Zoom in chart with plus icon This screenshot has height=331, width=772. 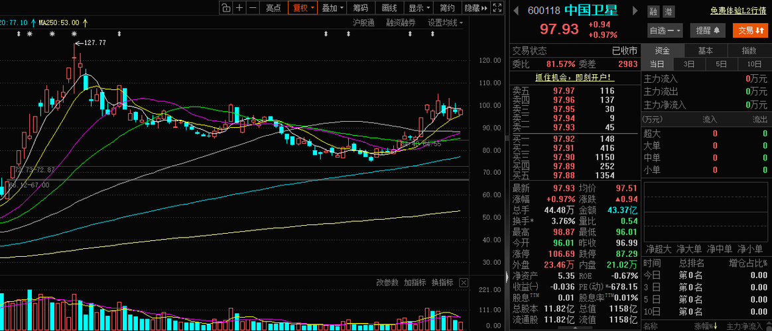click(239, 7)
